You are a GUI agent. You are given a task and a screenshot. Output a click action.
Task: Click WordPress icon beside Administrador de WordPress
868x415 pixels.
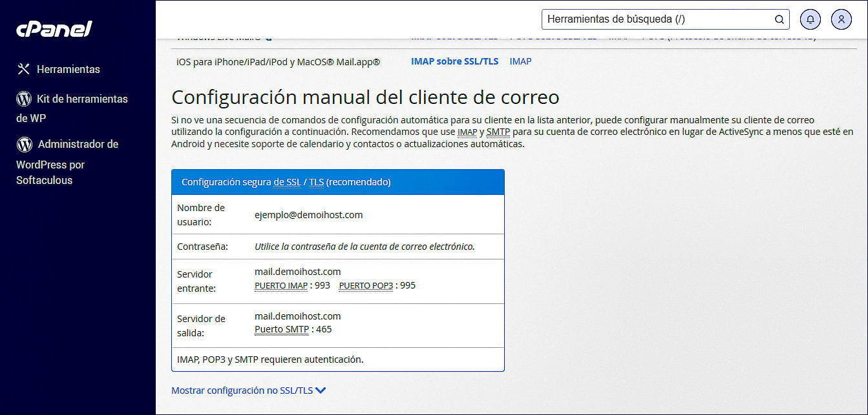pos(25,144)
